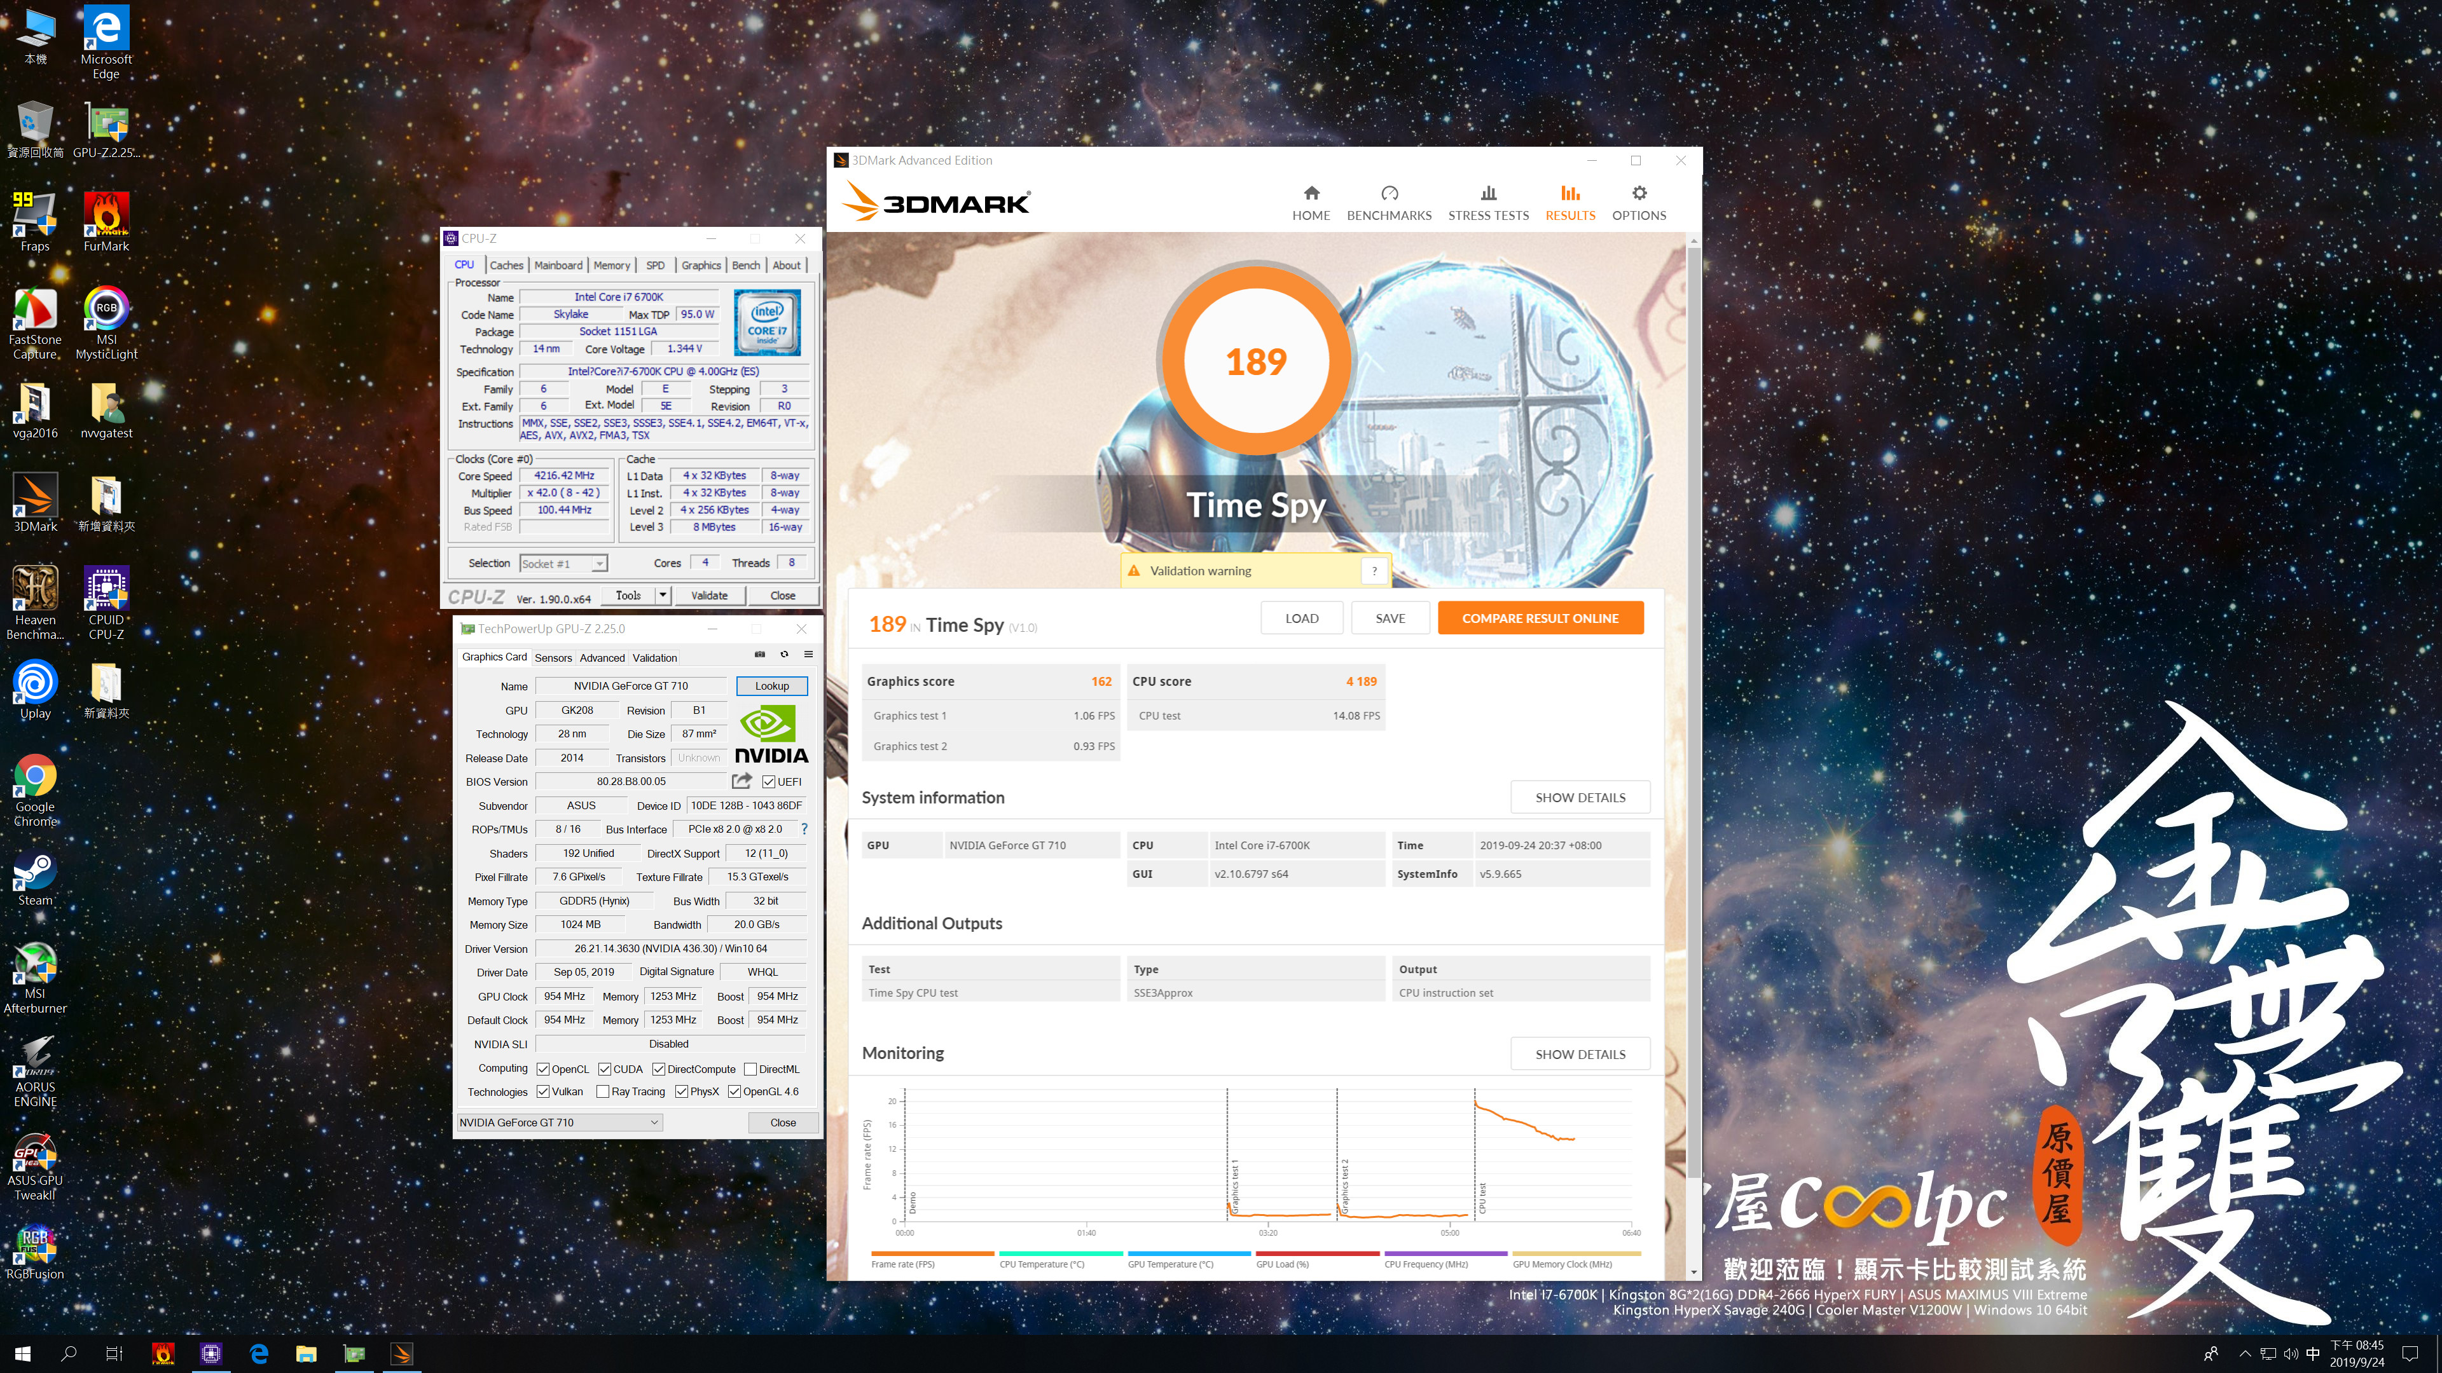Screen dimensions: 2442x1373
Task: Click GPU-Z screenshot camera icon
Action: [759, 655]
